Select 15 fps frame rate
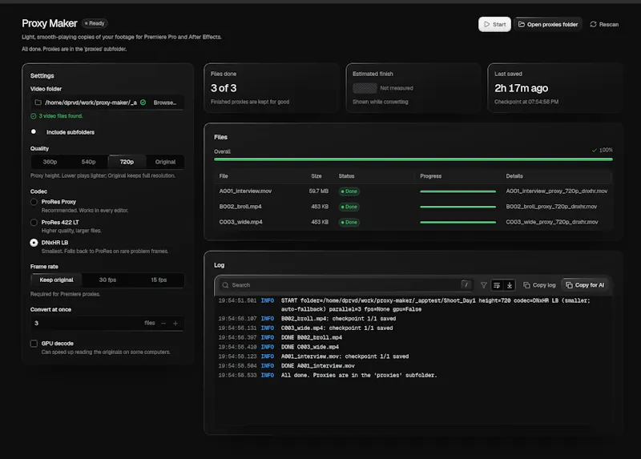This screenshot has height=459, width=641. click(159, 280)
